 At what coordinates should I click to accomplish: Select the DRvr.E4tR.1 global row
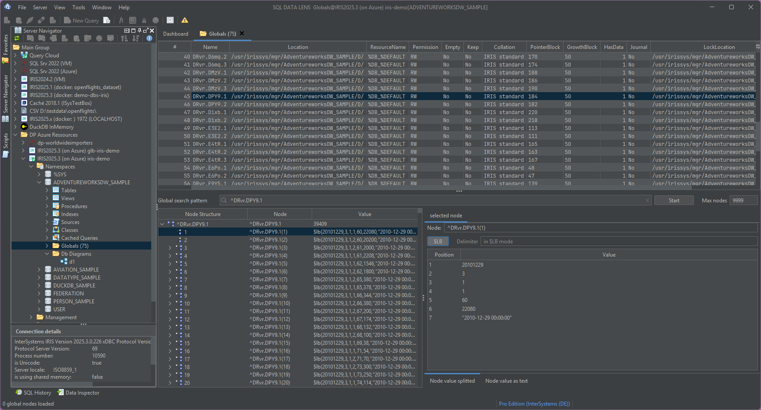pyautogui.click(x=457, y=144)
